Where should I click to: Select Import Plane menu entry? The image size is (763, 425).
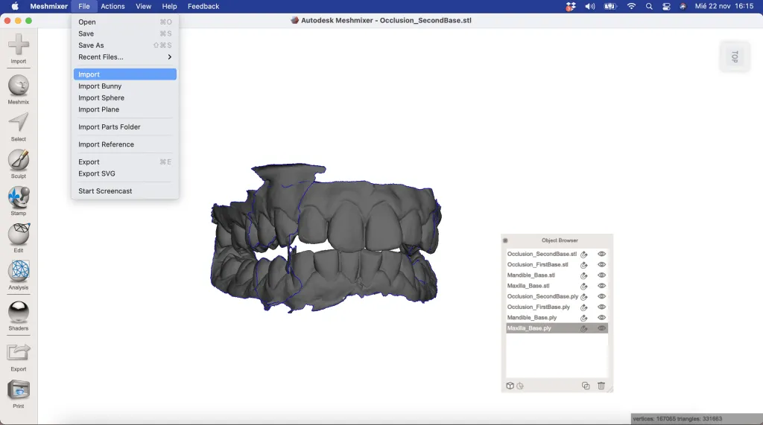(x=125, y=109)
